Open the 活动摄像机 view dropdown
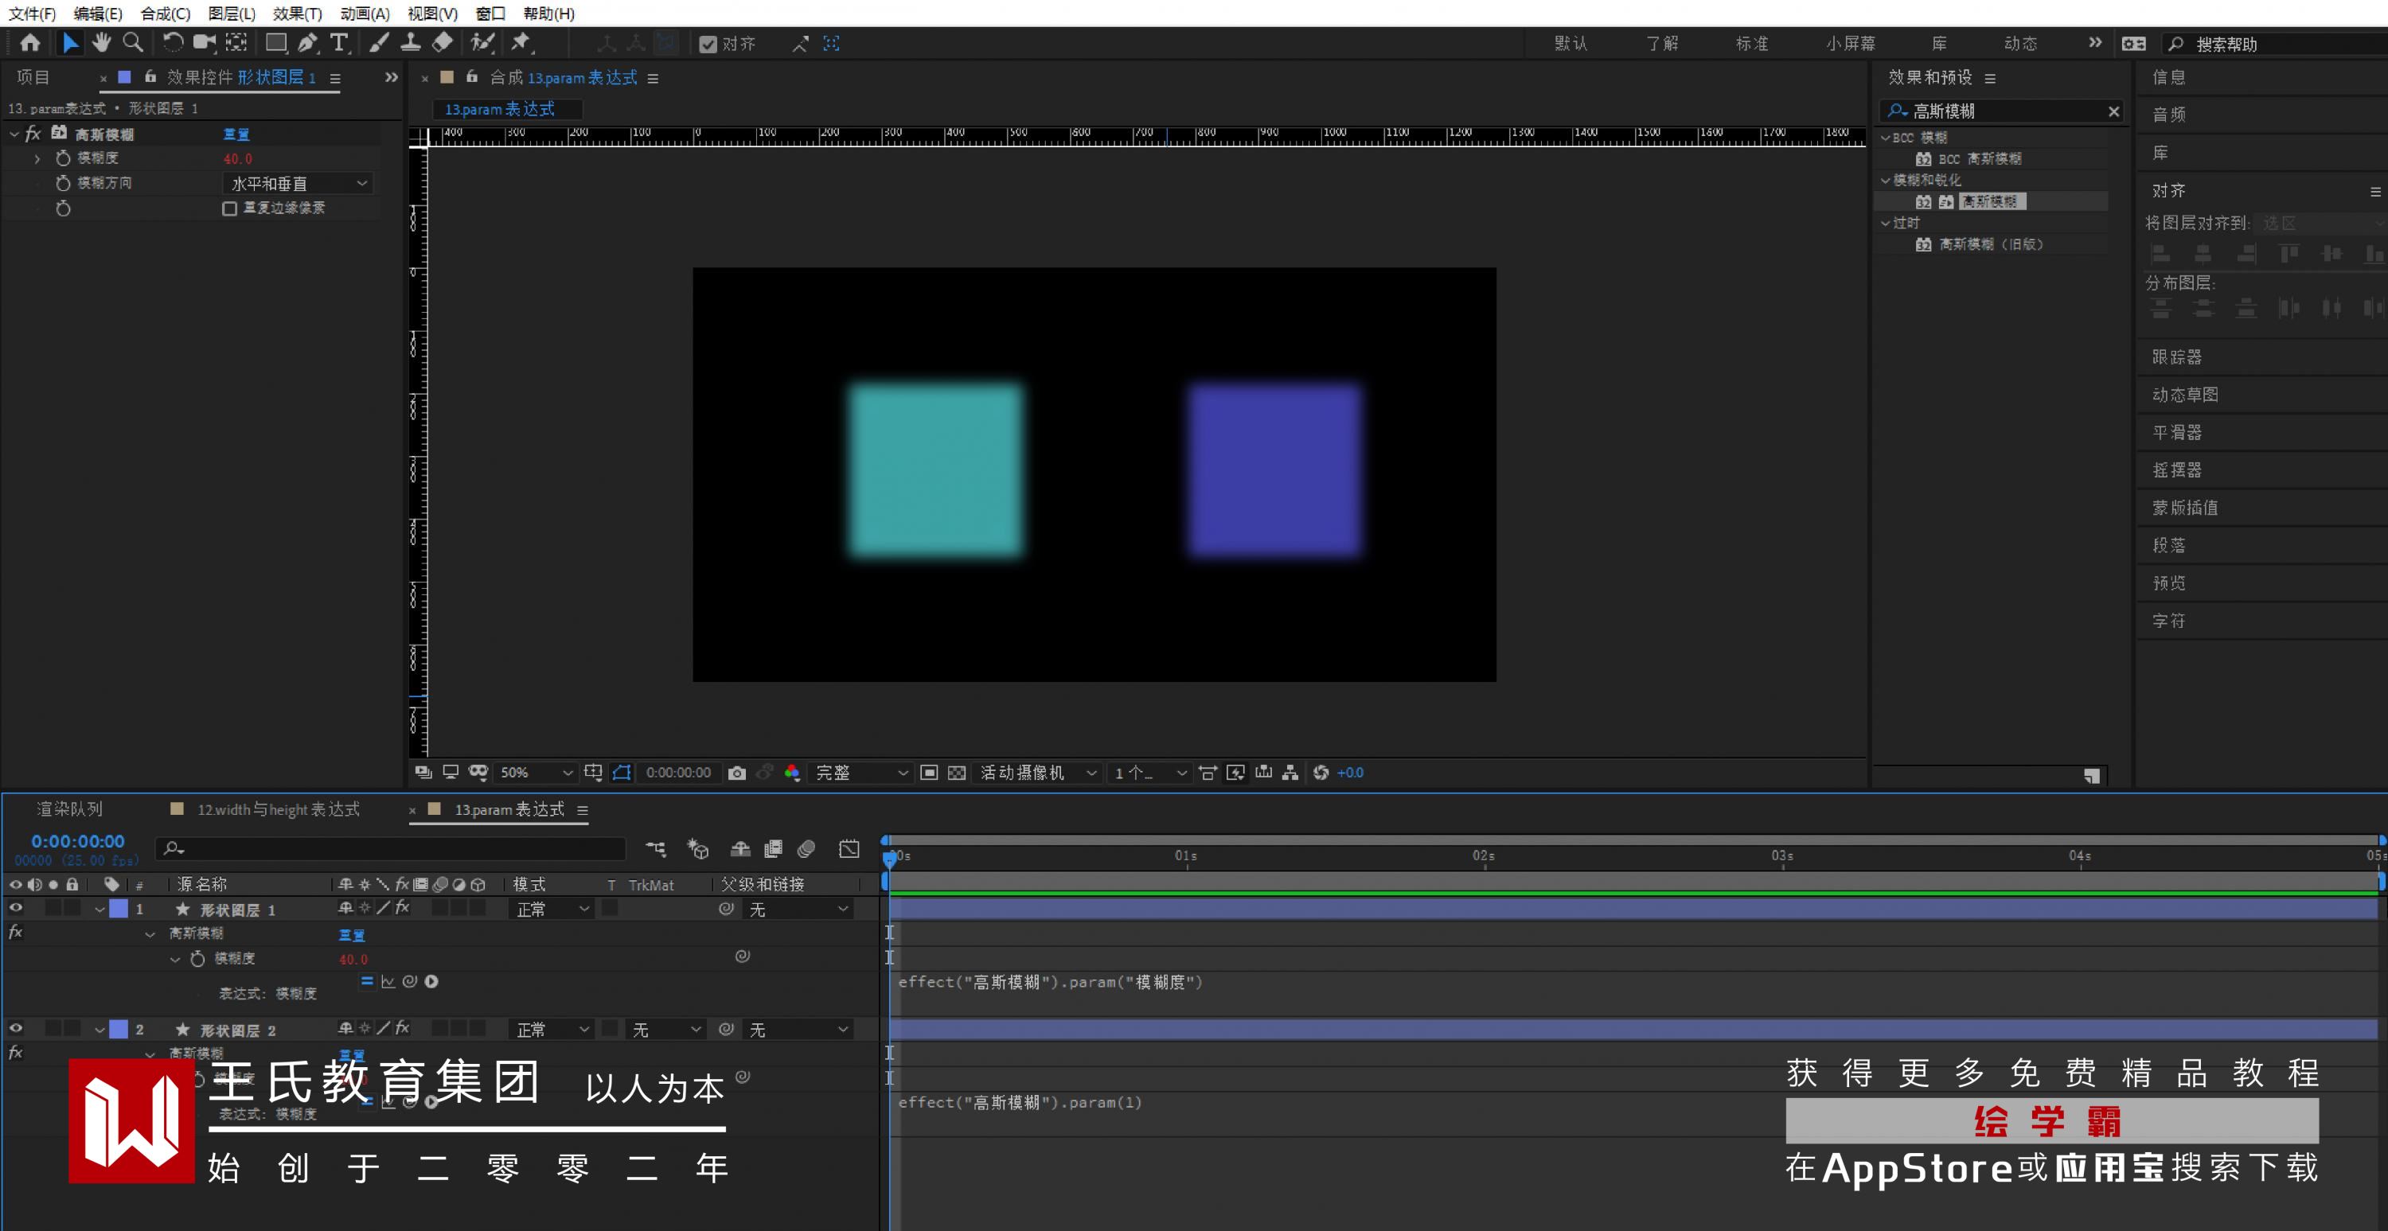This screenshot has width=2388, height=1231. [1038, 773]
